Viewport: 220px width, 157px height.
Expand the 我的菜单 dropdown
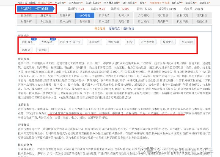click(x=177, y=3)
